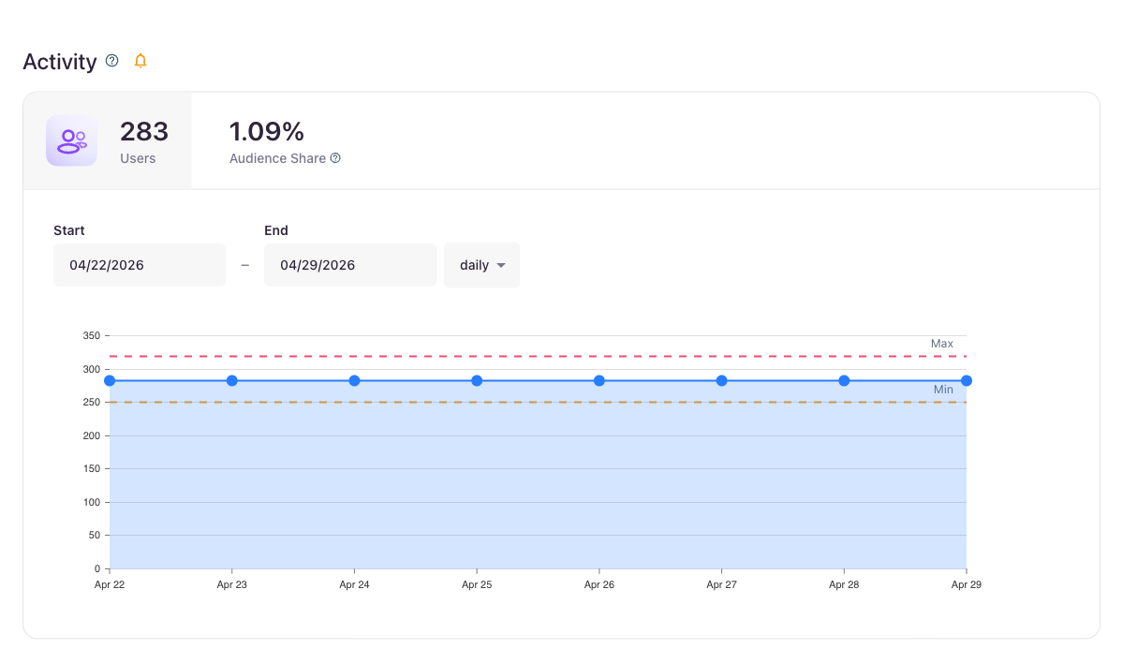1123x663 pixels.
Task: Click the Apr 25 data point
Action: (477, 381)
